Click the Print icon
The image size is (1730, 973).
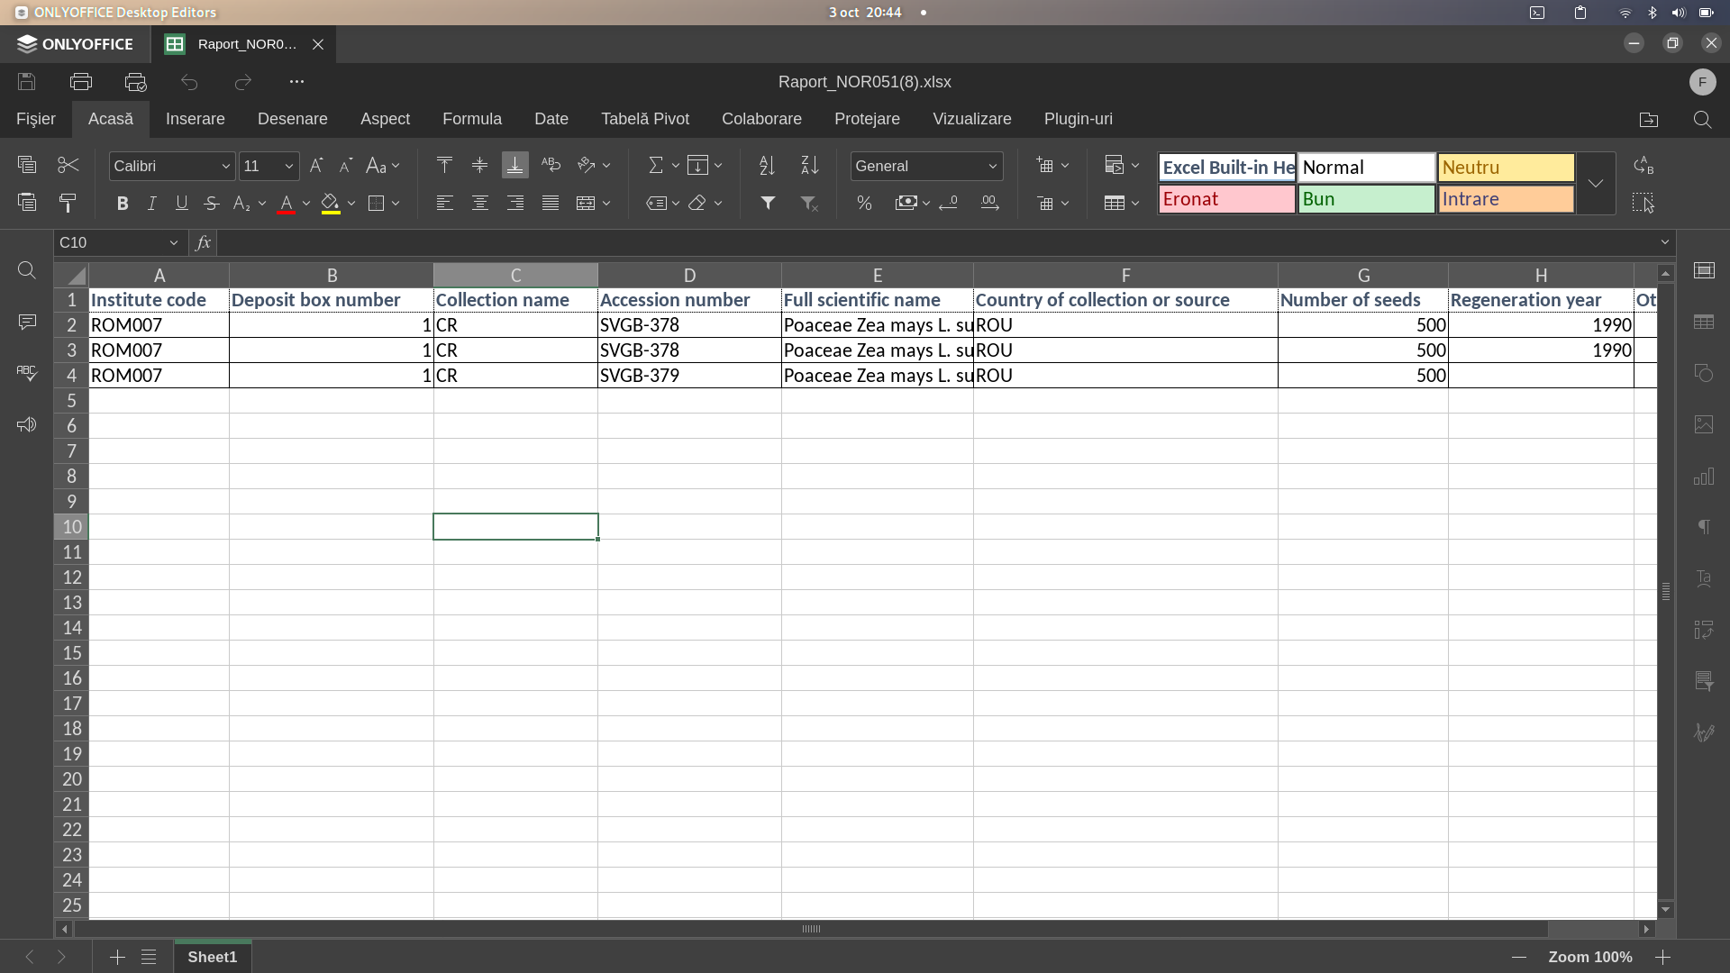click(x=81, y=82)
